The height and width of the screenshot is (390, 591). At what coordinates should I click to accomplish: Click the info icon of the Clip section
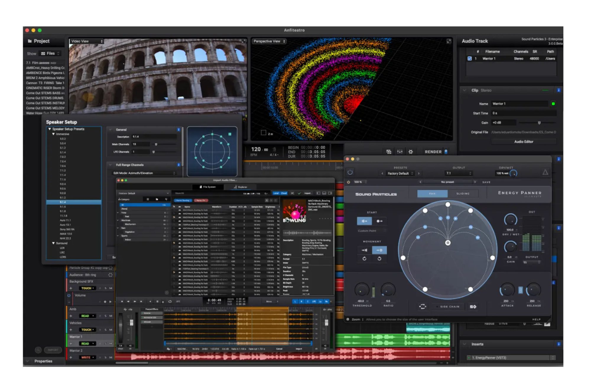pos(558,90)
